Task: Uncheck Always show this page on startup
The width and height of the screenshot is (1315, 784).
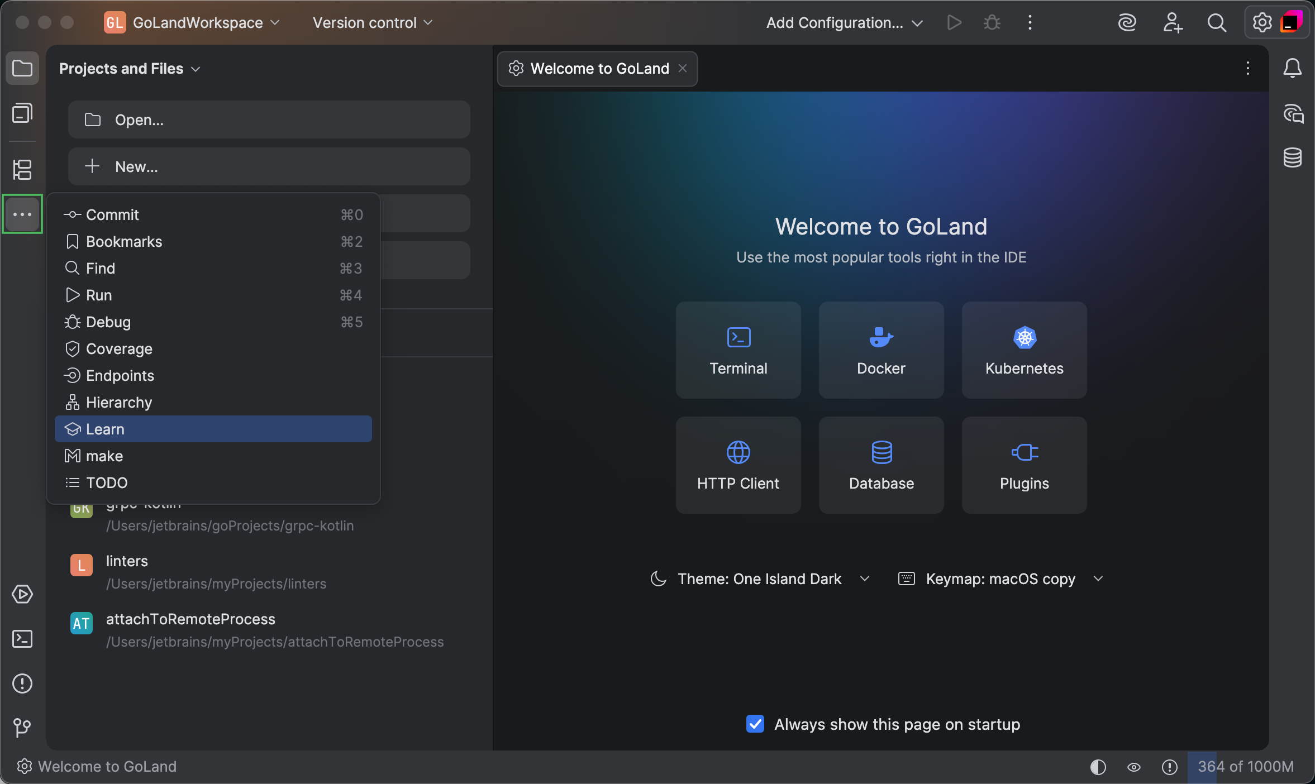Action: coord(755,724)
